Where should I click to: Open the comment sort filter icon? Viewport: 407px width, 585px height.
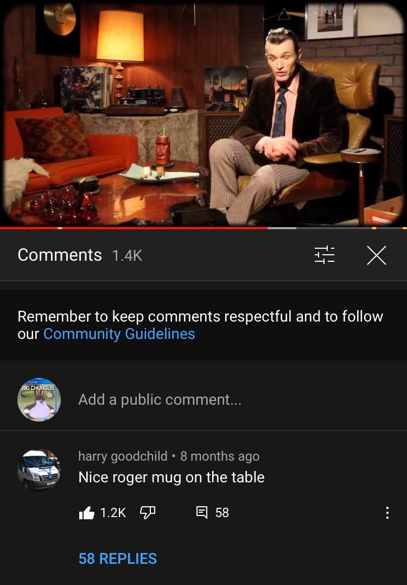point(325,255)
